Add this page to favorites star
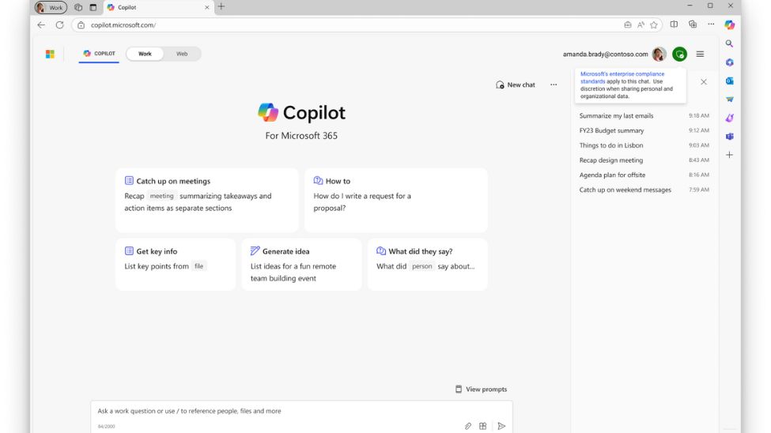771x433 pixels. pyautogui.click(x=653, y=25)
